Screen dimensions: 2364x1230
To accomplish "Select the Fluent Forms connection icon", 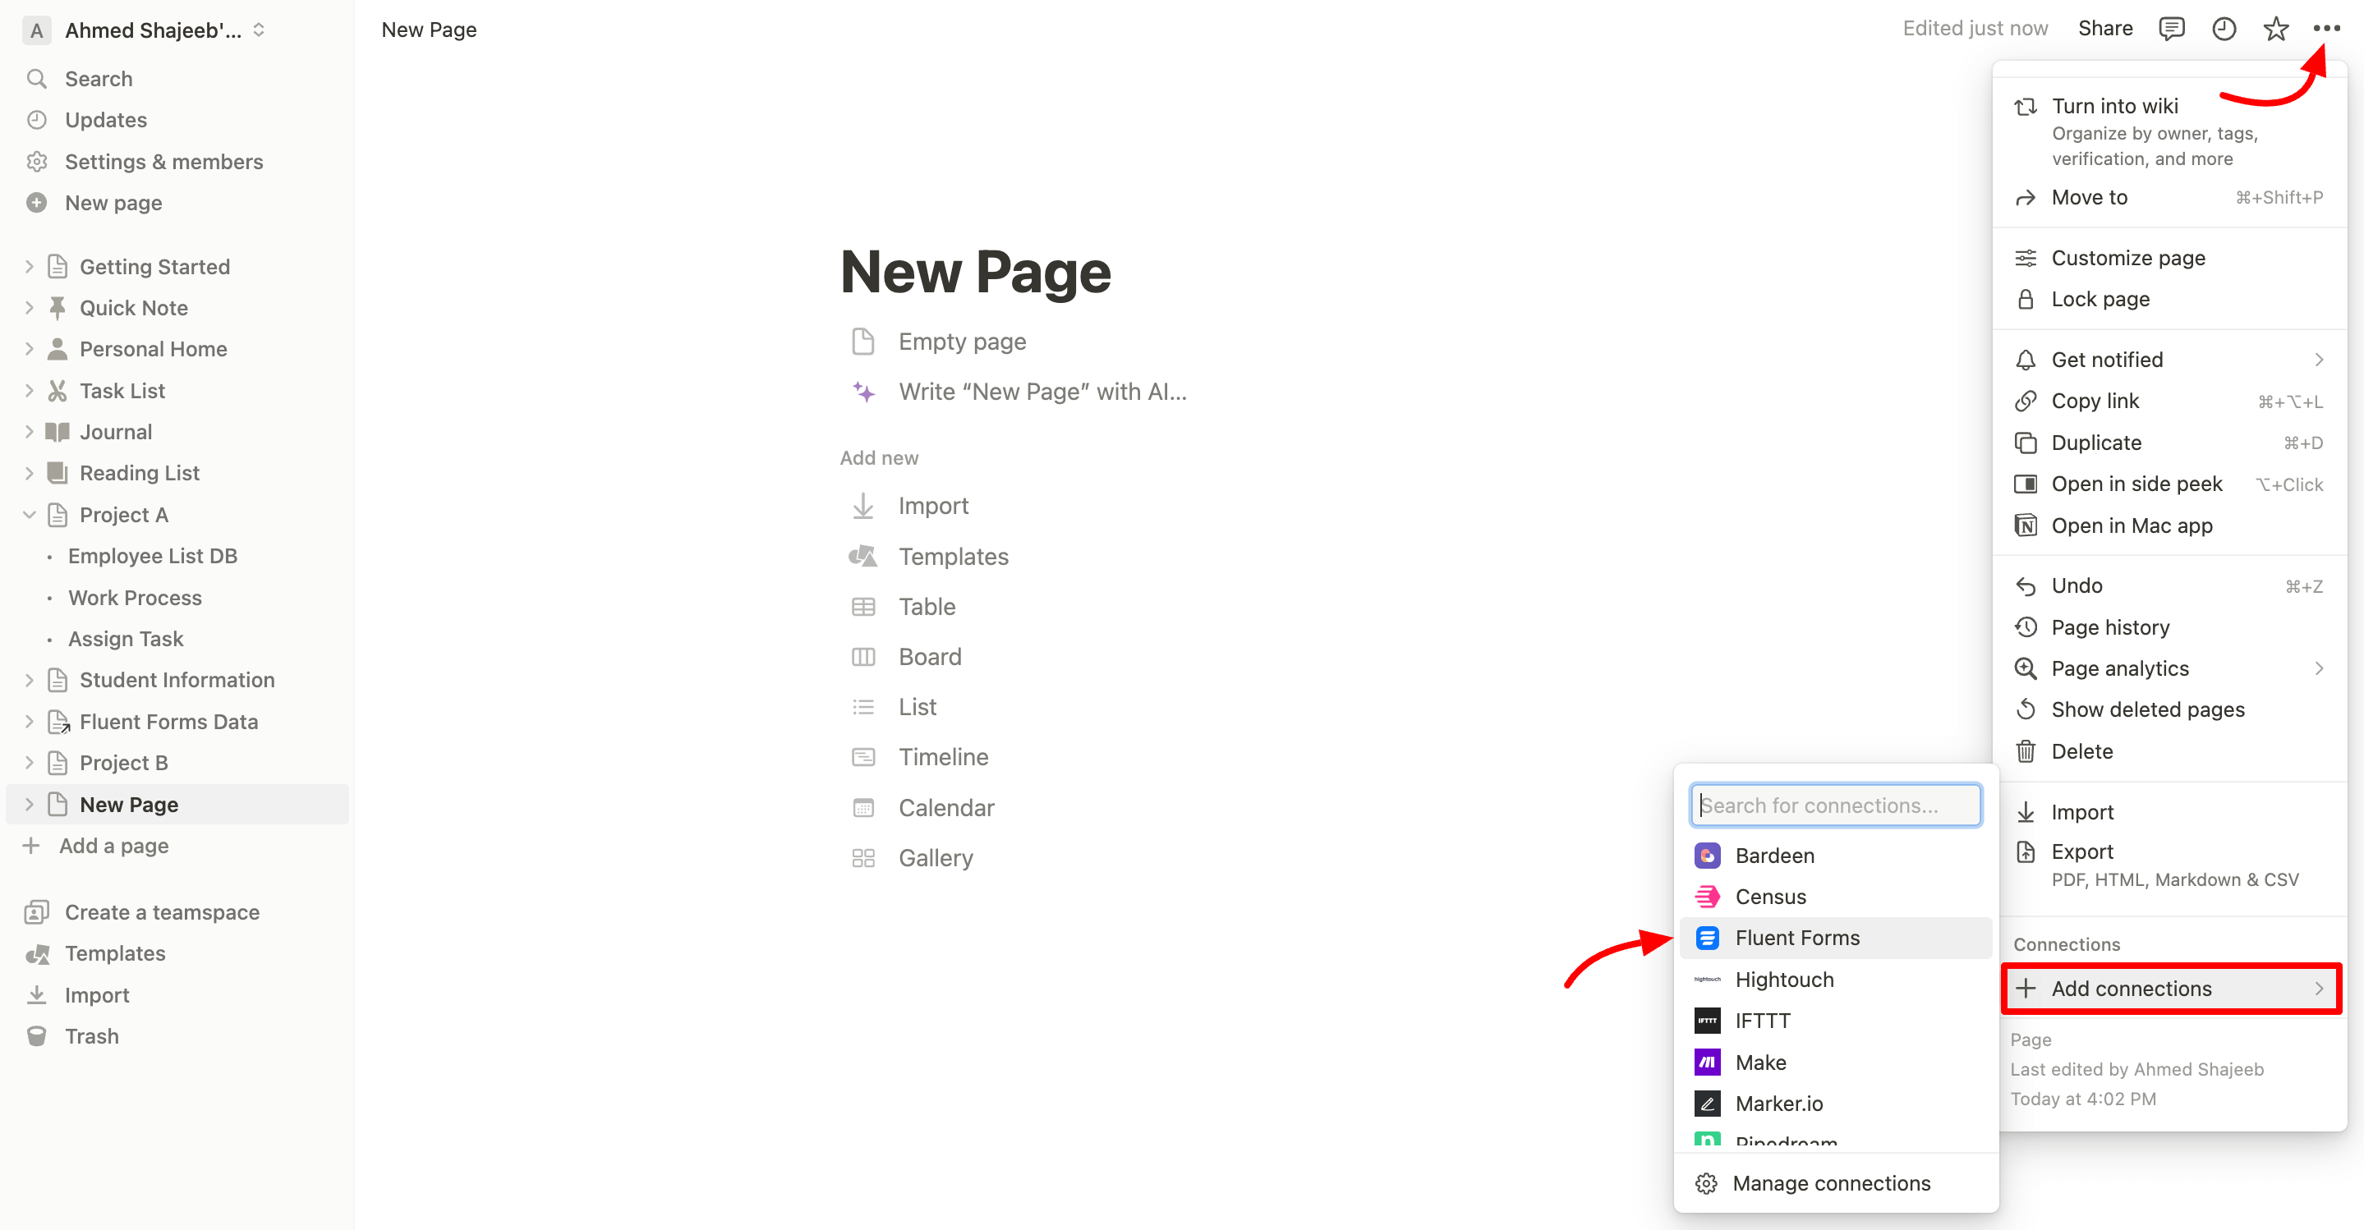I will pyautogui.click(x=1707, y=938).
